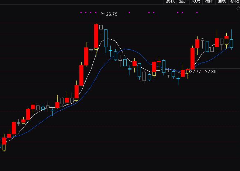Click the diamond icon at top right

tap(238, 8)
